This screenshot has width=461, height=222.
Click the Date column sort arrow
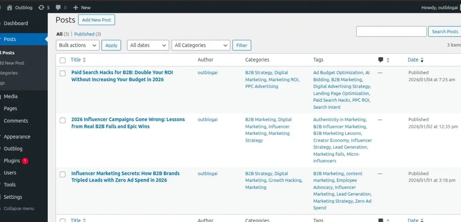pyautogui.click(x=422, y=60)
